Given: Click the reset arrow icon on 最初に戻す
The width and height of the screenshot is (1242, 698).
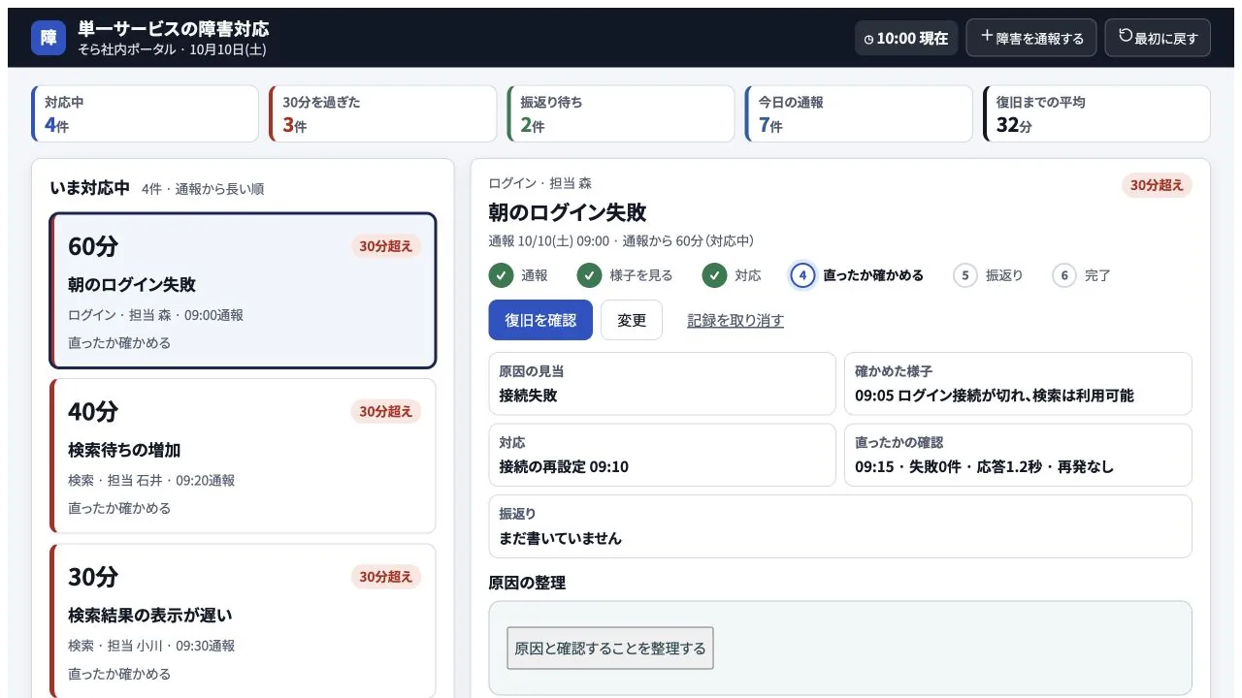Looking at the screenshot, I should tap(1126, 36).
